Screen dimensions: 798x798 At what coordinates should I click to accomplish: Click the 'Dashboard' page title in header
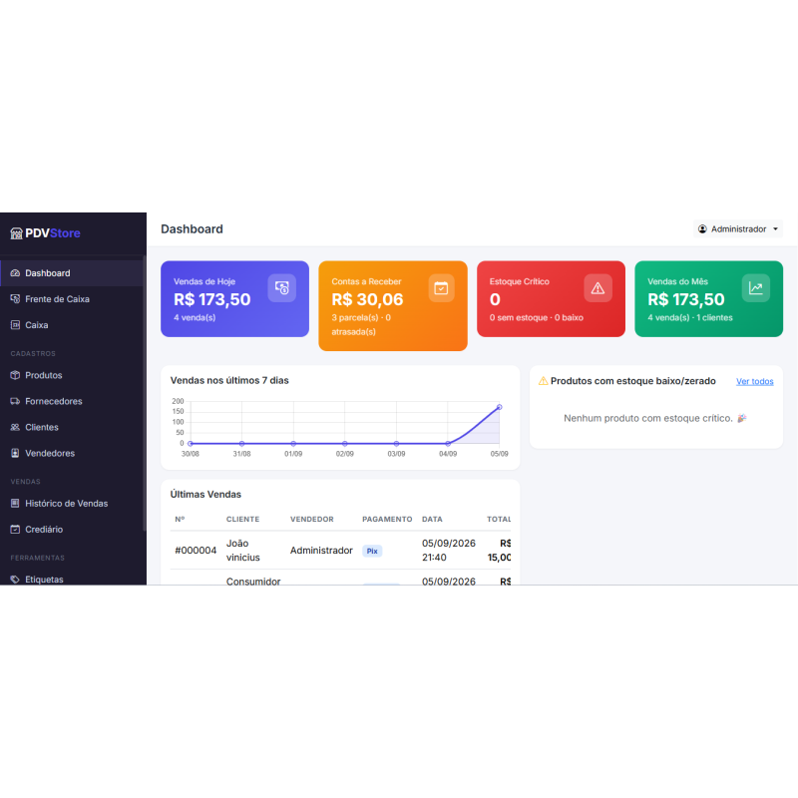pos(192,229)
